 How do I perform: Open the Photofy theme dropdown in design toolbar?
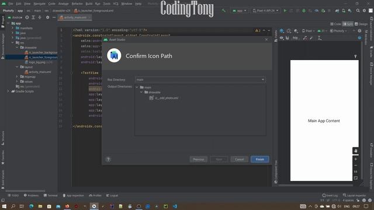[338, 31]
